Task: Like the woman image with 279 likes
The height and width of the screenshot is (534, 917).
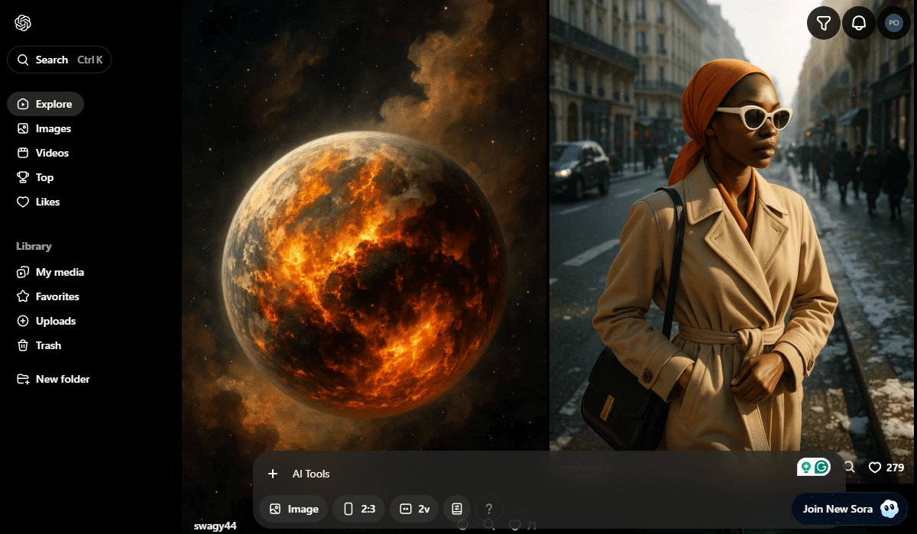Action: [875, 468]
